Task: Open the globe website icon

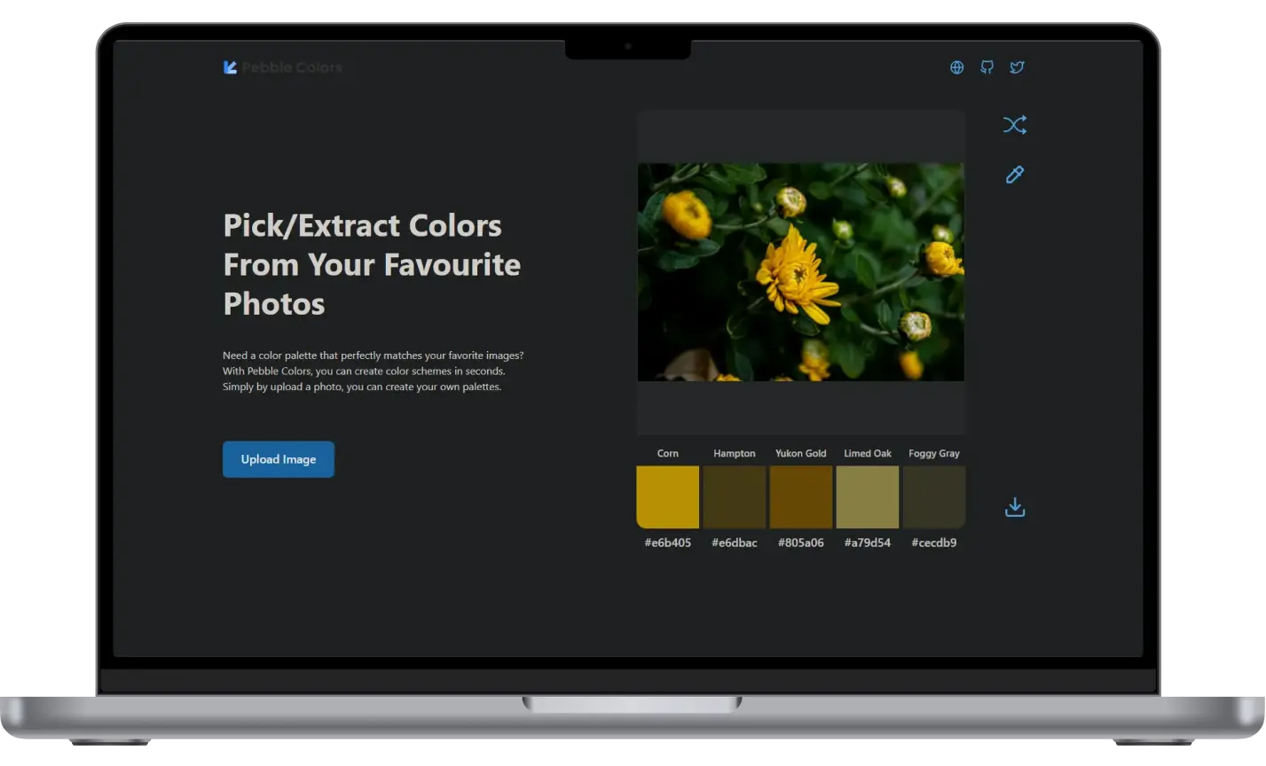Action: pyautogui.click(x=956, y=67)
